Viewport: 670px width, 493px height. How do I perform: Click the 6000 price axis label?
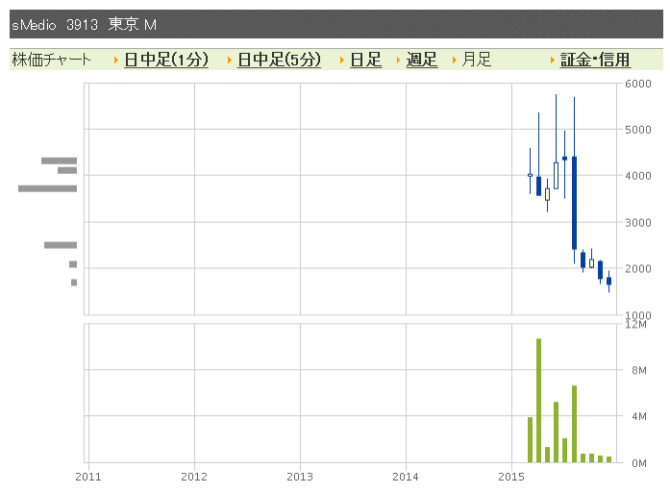[x=638, y=84]
